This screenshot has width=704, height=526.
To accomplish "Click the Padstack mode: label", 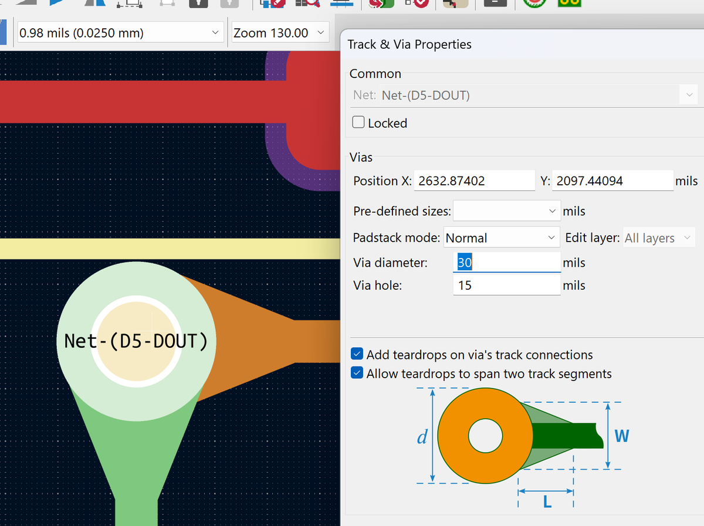I will coord(397,238).
